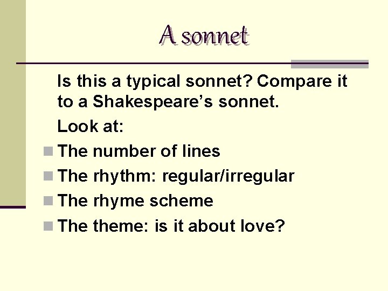Screen dimensions: 388x291
Task: Click the word 'regular/irregular'
Action: 228,176
